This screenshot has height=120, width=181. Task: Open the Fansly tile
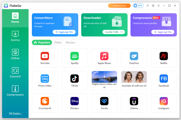click(x=104, y=103)
